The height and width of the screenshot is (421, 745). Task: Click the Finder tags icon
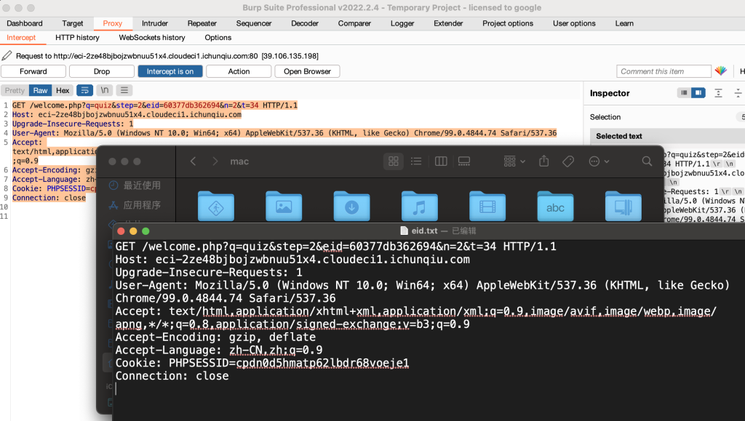[x=568, y=161]
